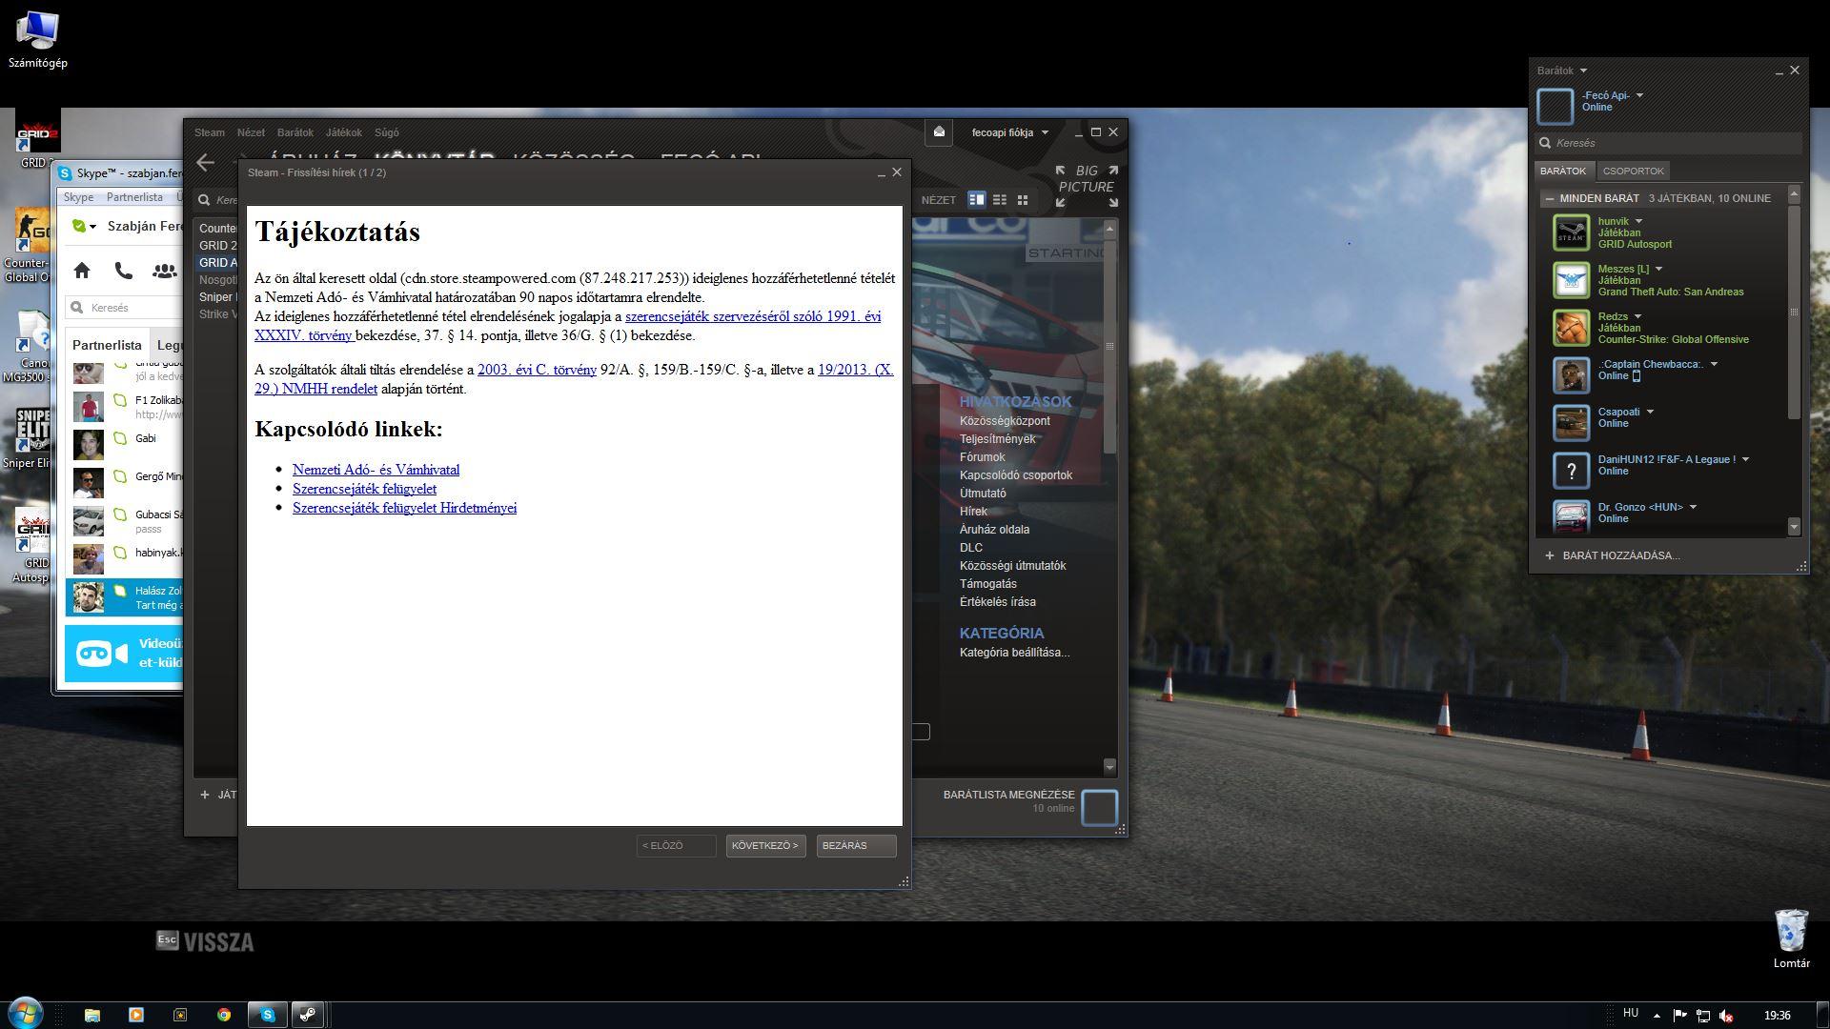This screenshot has width=1830, height=1029.
Task: Select BARÁTOK tab in friends window
Action: tap(1563, 171)
